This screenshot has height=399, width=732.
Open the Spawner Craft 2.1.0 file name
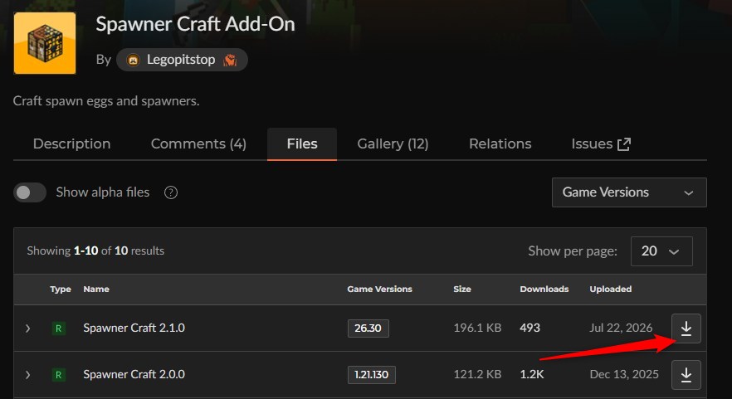[x=134, y=328]
